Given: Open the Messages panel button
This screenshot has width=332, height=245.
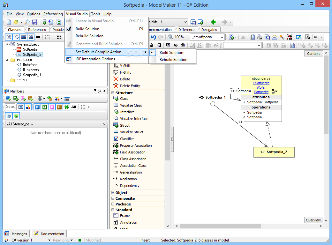Looking at the screenshot, I should tap(17, 234).
